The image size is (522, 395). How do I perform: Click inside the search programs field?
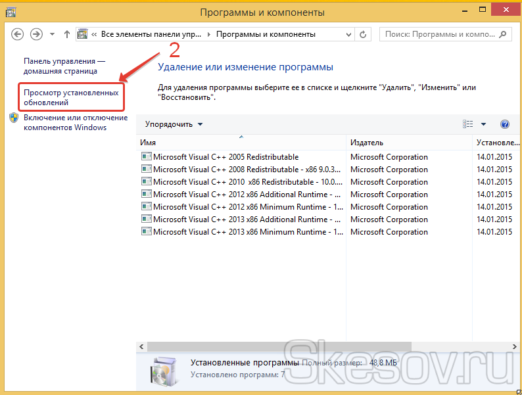[x=440, y=34]
